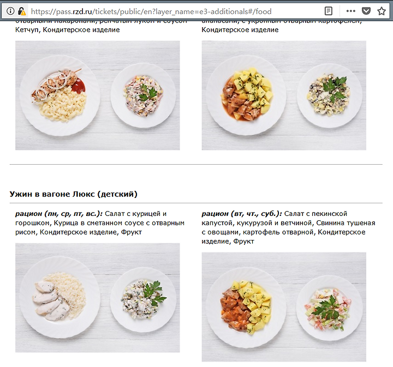Click the mushroom salad plate with parsley
Screen dimensions: 393x367
coord(329,95)
